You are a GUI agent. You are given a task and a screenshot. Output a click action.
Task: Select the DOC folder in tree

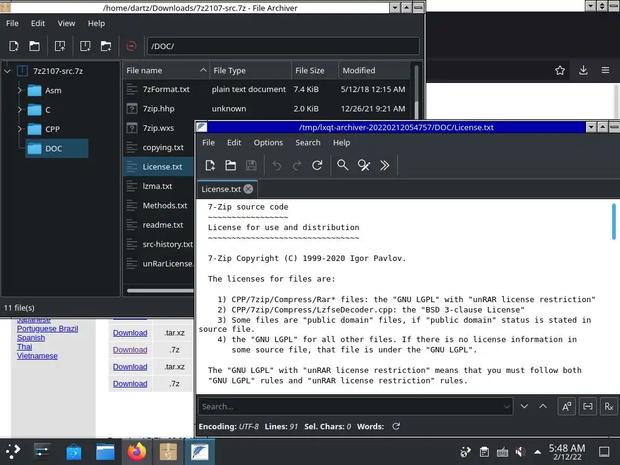[56, 149]
